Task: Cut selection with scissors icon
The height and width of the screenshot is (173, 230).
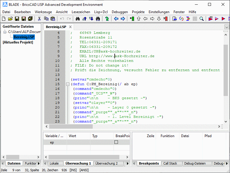Action: 39,19
